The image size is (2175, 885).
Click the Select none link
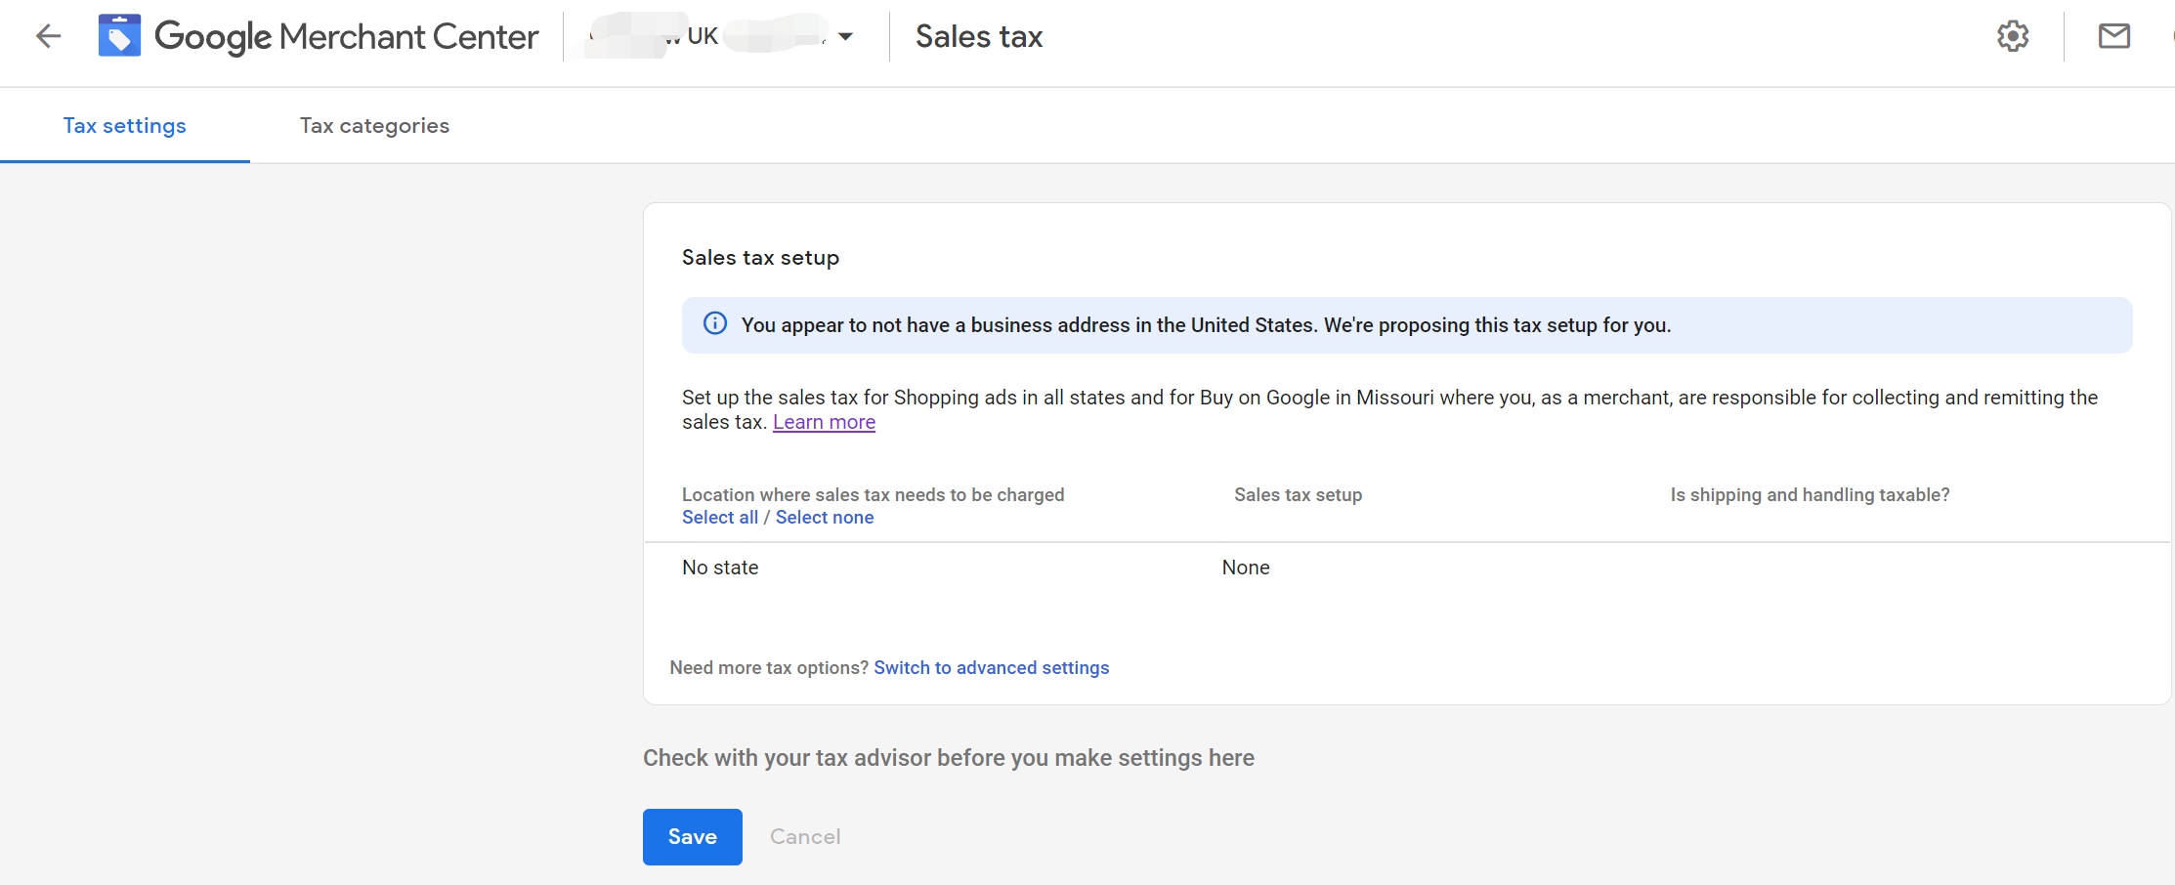tap(824, 518)
